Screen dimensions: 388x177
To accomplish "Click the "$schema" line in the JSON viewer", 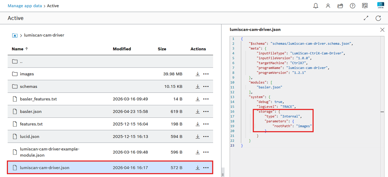I will pos(301,43).
